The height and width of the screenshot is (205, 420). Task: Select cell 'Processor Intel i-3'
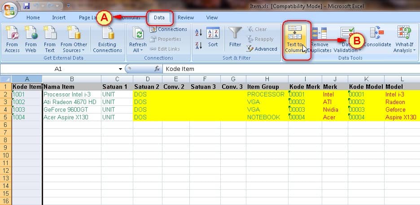[x=72, y=94]
